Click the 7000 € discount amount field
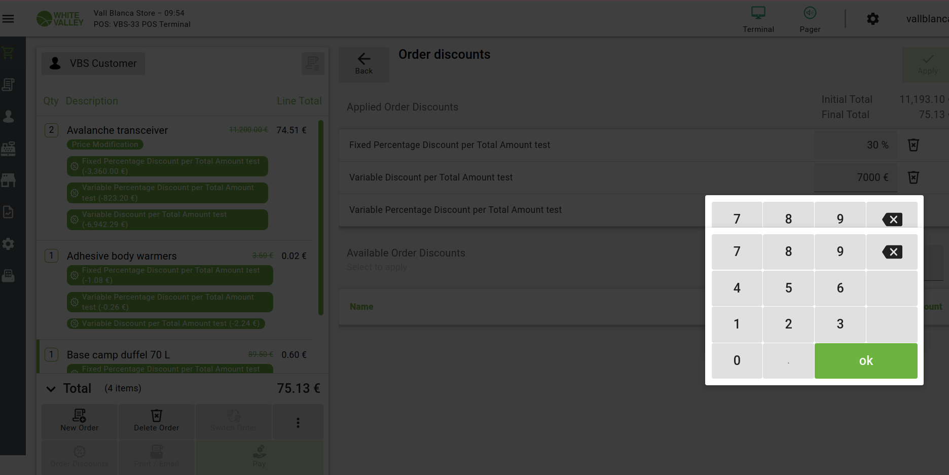This screenshot has height=475, width=949. click(855, 177)
